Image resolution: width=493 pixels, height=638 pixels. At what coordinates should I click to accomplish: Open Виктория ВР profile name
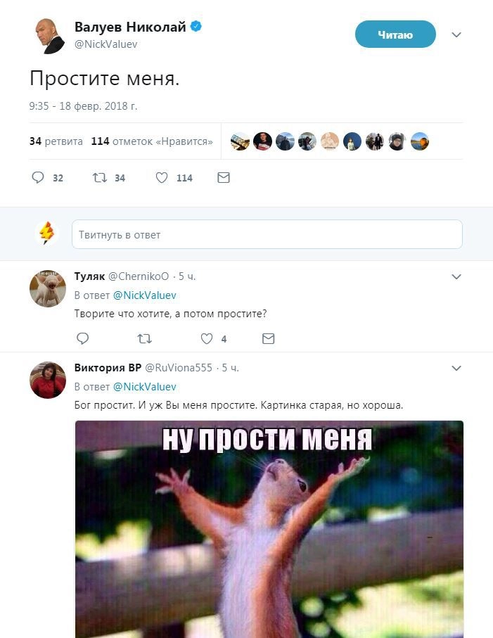coord(108,368)
